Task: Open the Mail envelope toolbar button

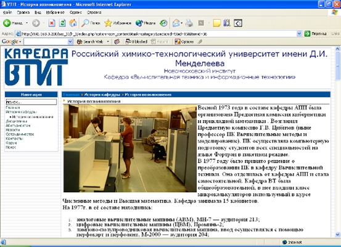Action: [176, 23]
